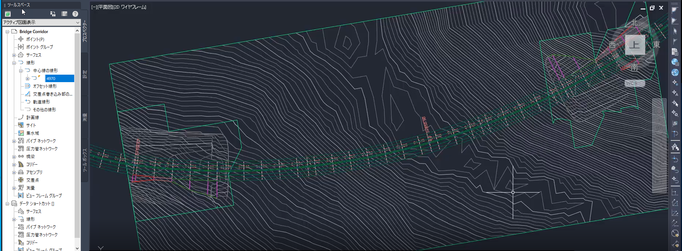Click globe-with-grid icon in right toolbar
The image size is (682, 251).
pos(675,62)
